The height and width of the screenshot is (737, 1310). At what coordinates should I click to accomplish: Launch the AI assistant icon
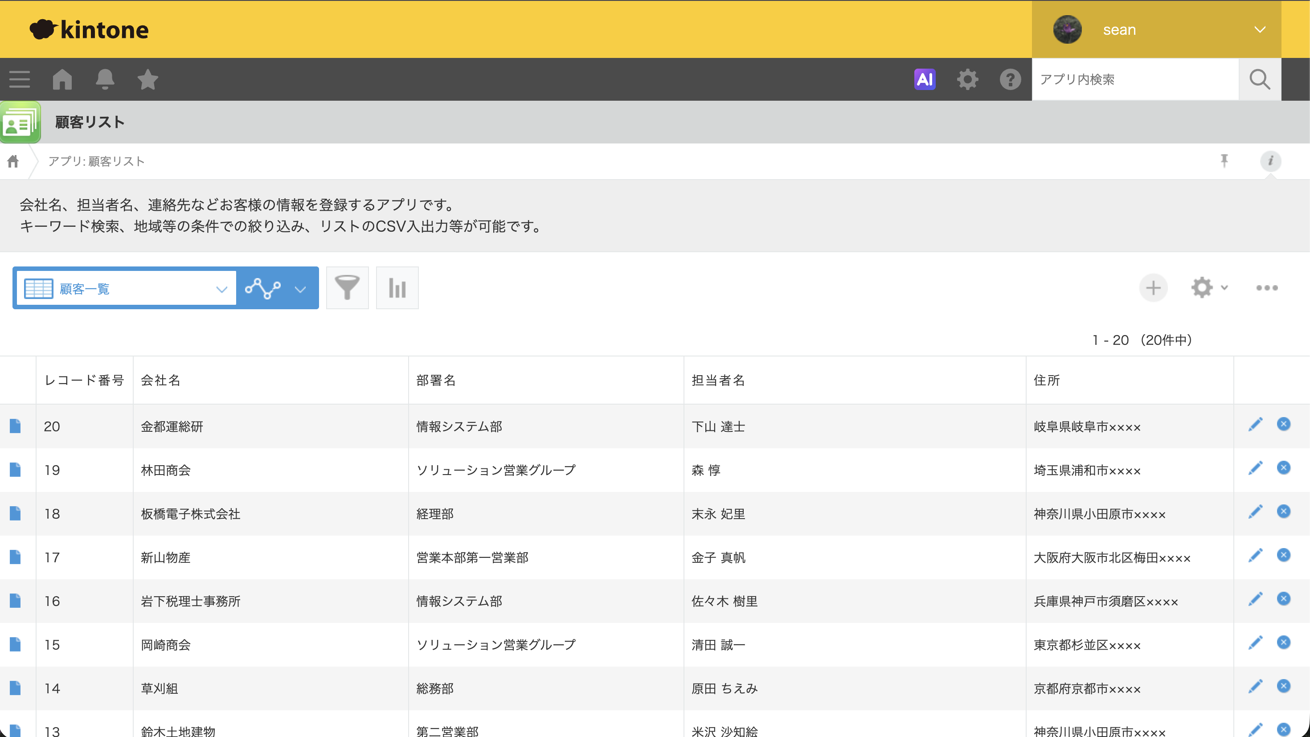tap(925, 79)
